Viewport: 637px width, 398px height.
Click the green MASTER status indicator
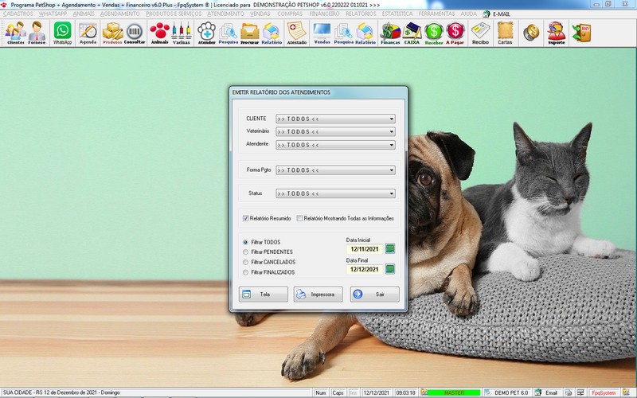click(453, 392)
